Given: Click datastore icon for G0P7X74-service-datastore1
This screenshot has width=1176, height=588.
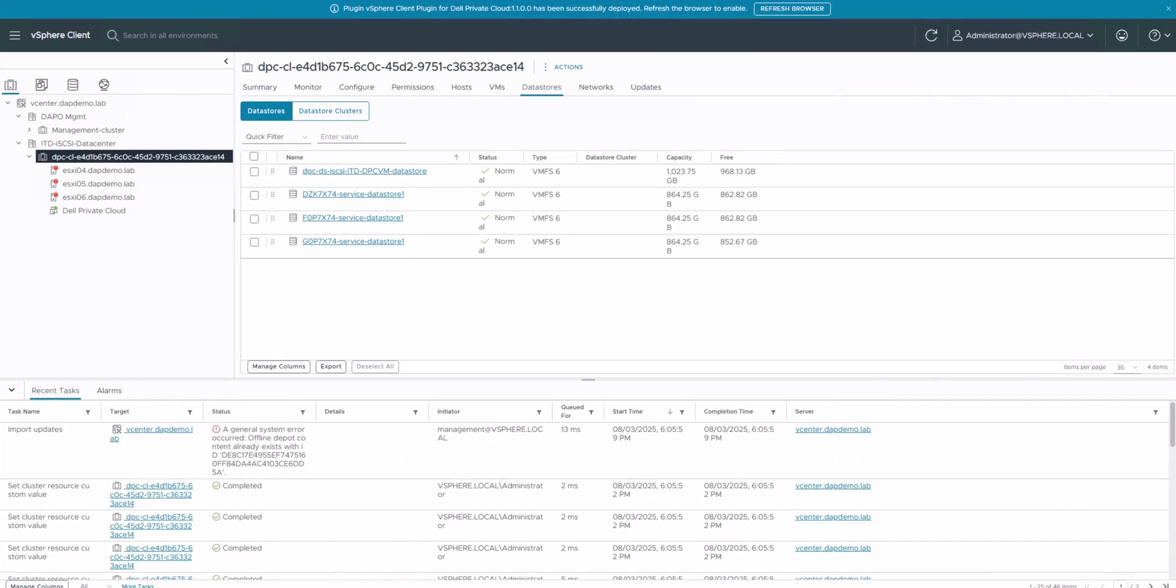Looking at the screenshot, I should click(293, 241).
